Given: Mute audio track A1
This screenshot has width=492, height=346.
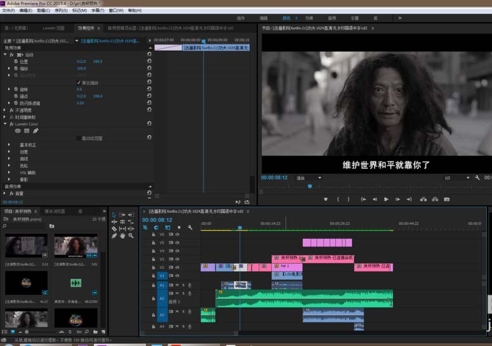Looking at the screenshot, I should [177, 285].
